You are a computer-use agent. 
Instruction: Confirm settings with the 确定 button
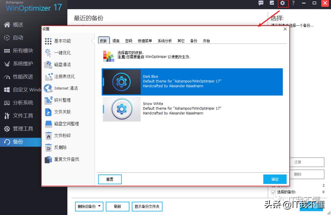pyautogui.click(x=275, y=179)
